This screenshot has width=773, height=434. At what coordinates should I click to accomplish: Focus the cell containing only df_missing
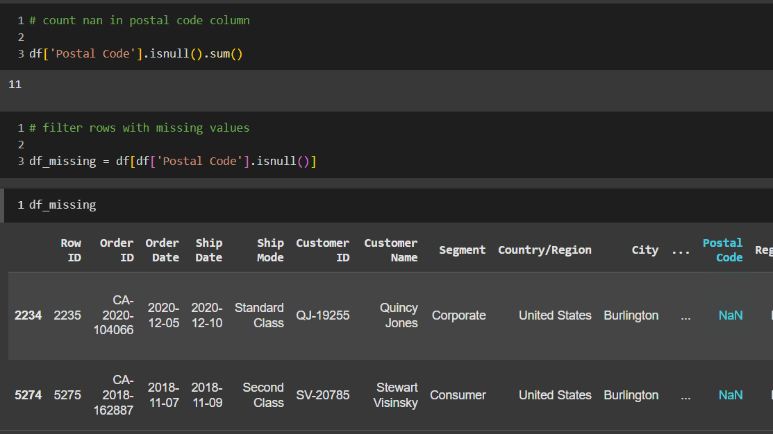[x=63, y=205]
